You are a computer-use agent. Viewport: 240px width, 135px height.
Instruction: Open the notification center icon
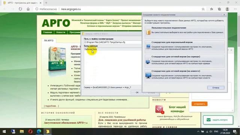(x=235, y=132)
